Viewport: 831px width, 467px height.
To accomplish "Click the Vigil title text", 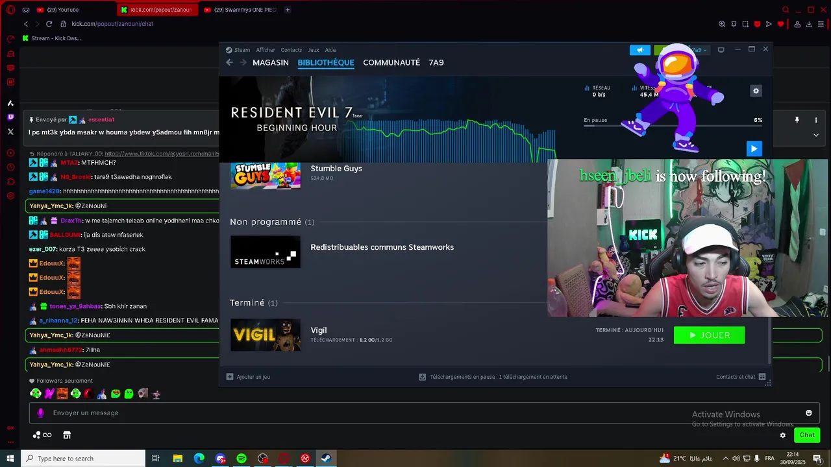I will coord(319,330).
